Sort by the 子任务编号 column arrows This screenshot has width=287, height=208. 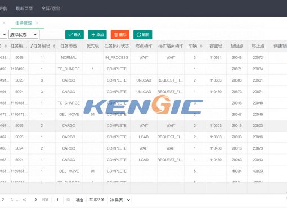54,46
